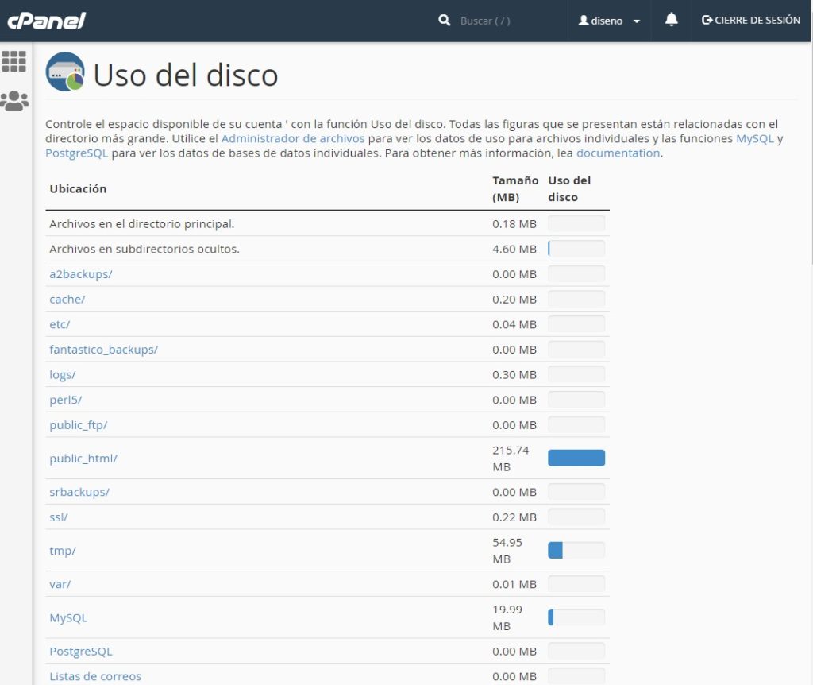Select the 0.30 MB value for logs

pyautogui.click(x=514, y=374)
